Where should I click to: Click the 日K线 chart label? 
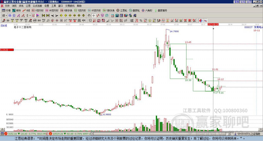point(4,26)
